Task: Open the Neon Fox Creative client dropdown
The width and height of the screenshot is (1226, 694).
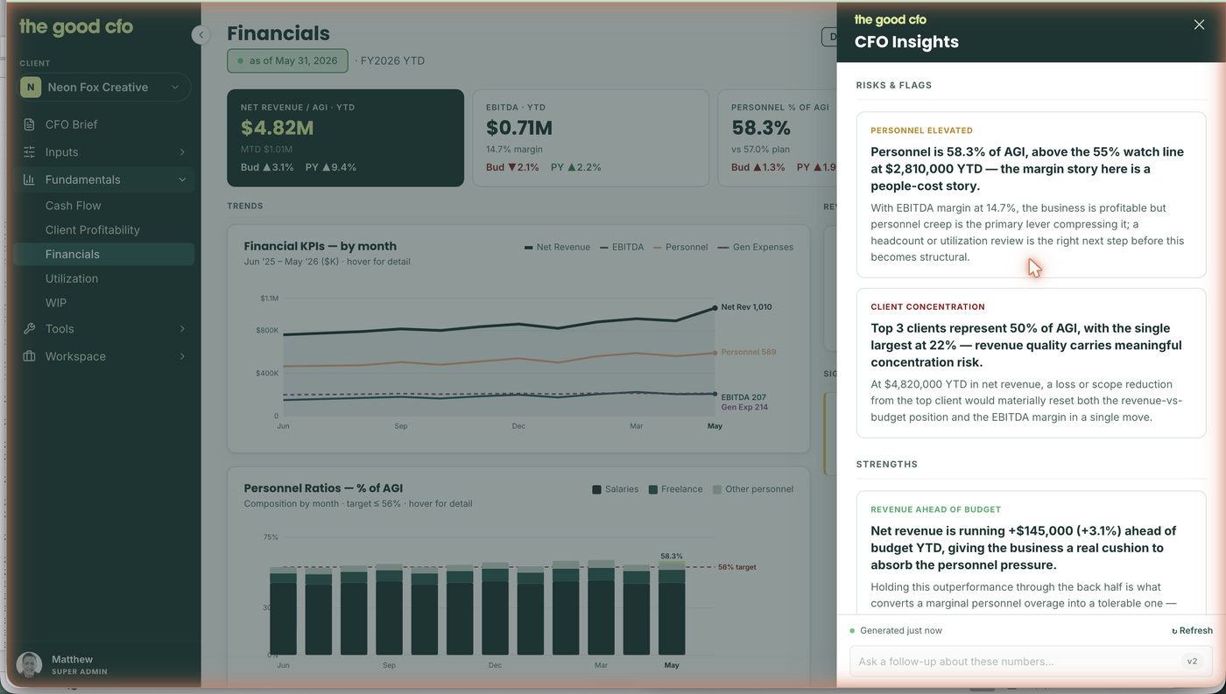Action: pyautogui.click(x=105, y=88)
